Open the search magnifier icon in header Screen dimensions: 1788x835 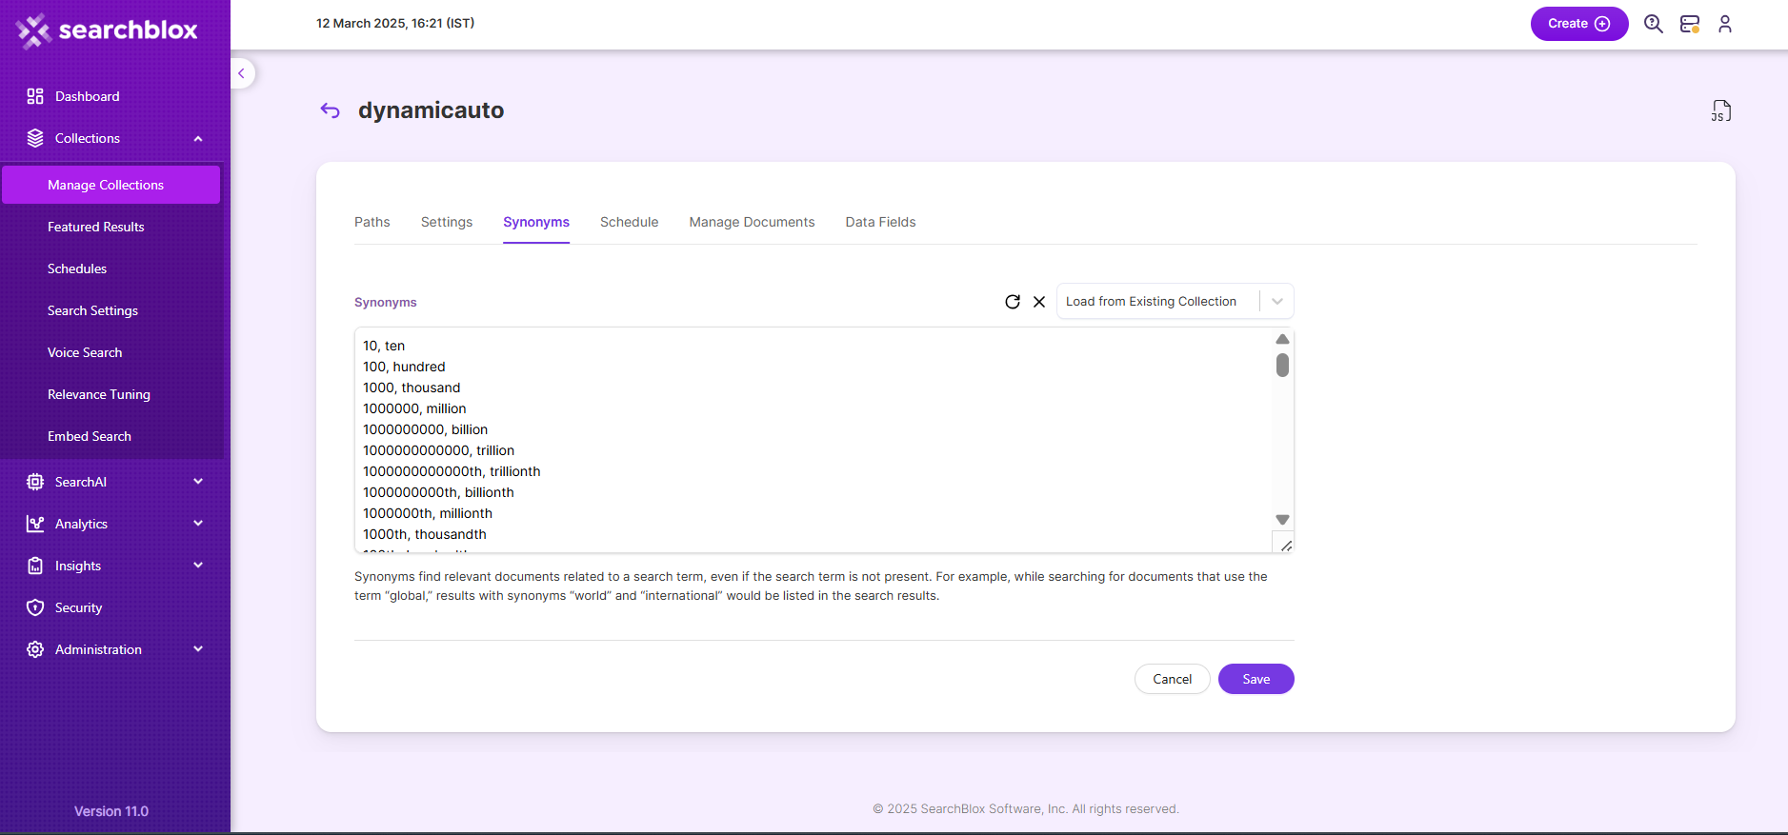[x=1654, y=24]
